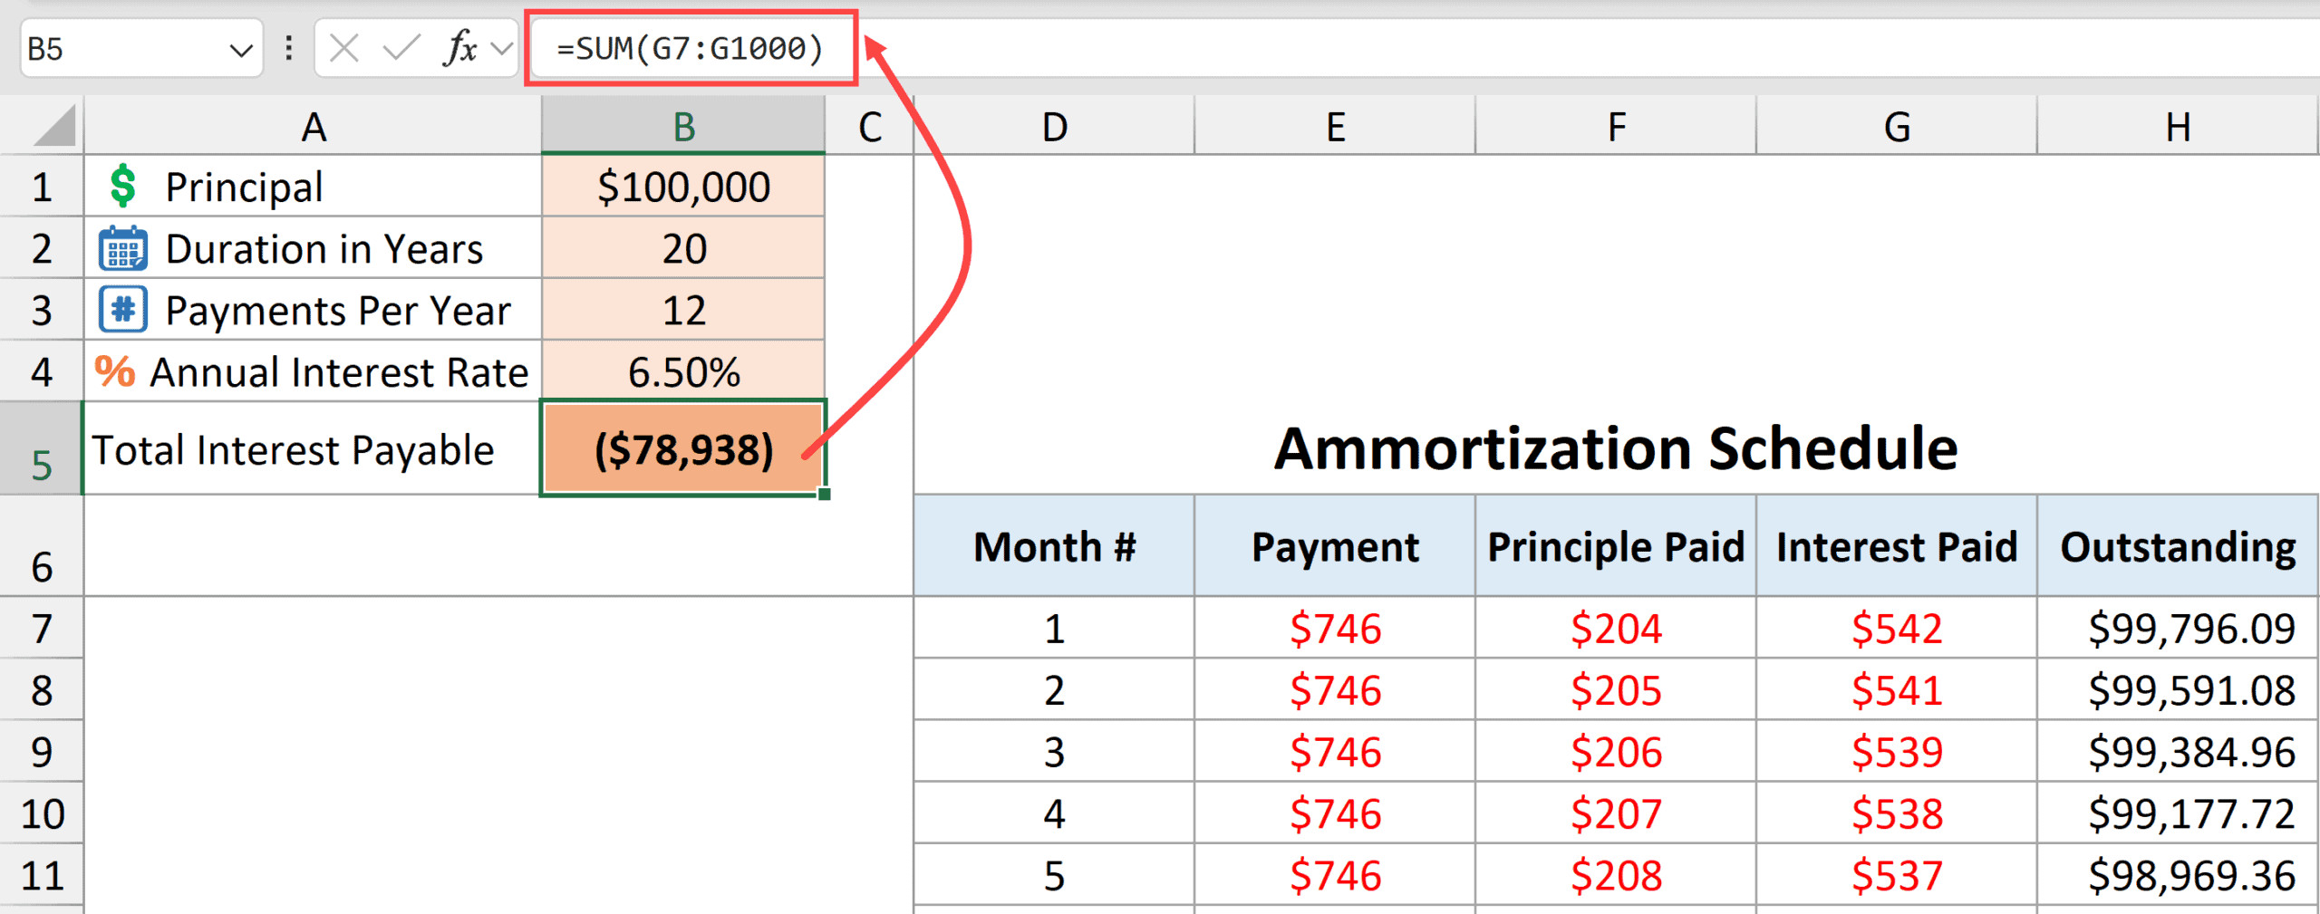
Task: Click inside the formula bar SUM formula
Action: click(x=691, y=48)
